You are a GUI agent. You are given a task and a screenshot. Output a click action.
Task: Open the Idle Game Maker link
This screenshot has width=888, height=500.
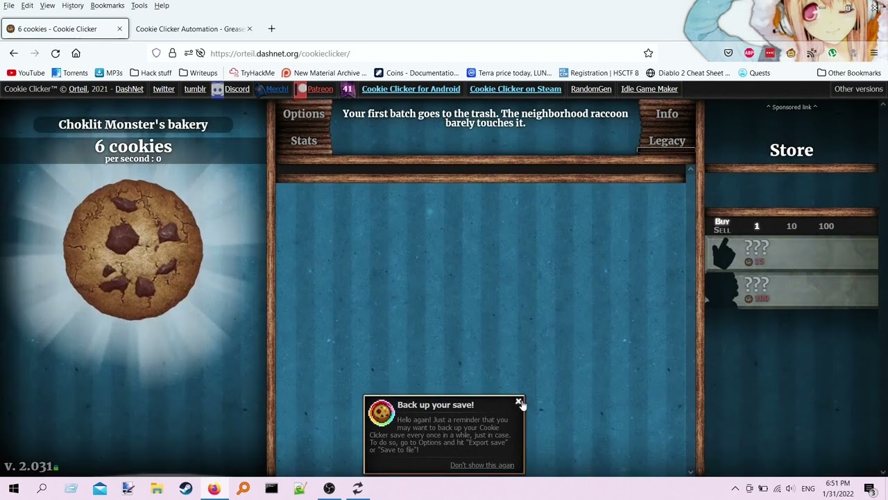[649, 89]
